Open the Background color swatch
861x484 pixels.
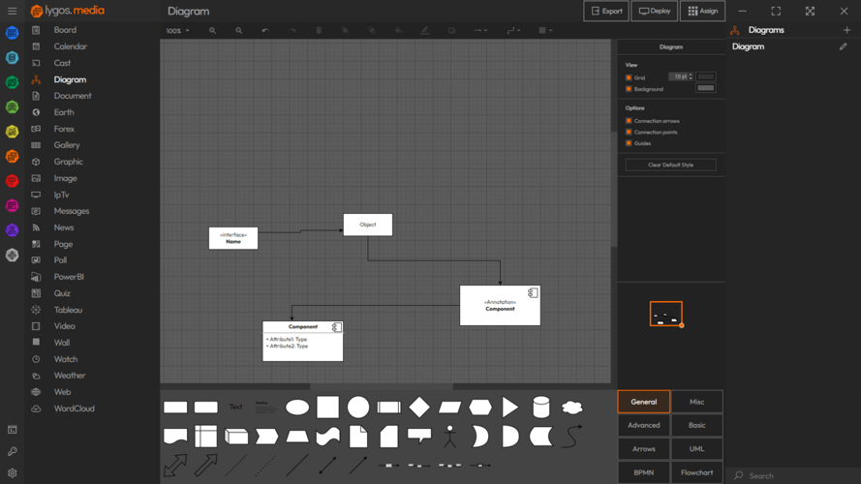pyautogui.click(x=705, y=88)
